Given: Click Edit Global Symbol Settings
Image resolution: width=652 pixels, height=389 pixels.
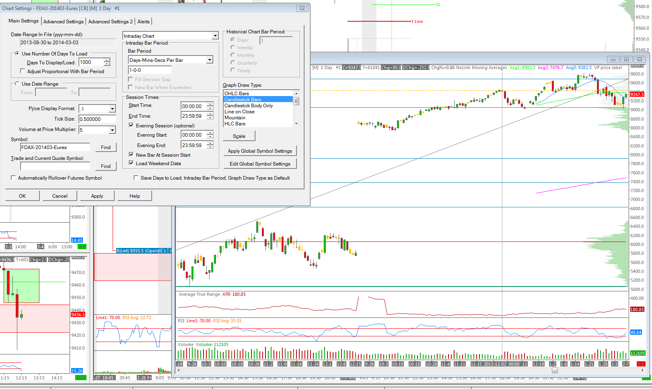Looking at the screenshot, I should [260, 164].
